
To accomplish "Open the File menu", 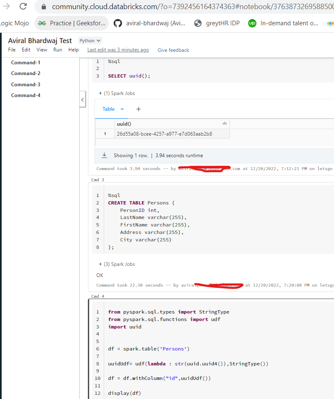I will [x=12, y=49].
